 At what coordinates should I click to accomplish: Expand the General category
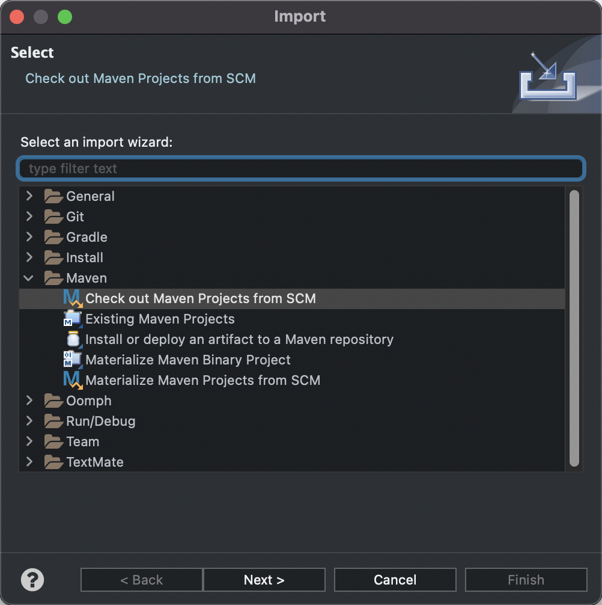pyautogui.click(x=29, y=196)
